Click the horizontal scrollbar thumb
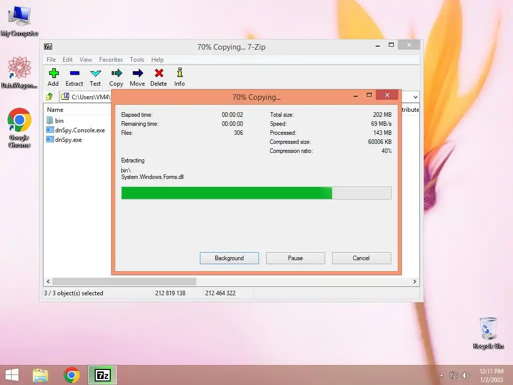Image resolution: width=513 pixels, height=385 pixels. pyautogui.click(x=124, y=282)
